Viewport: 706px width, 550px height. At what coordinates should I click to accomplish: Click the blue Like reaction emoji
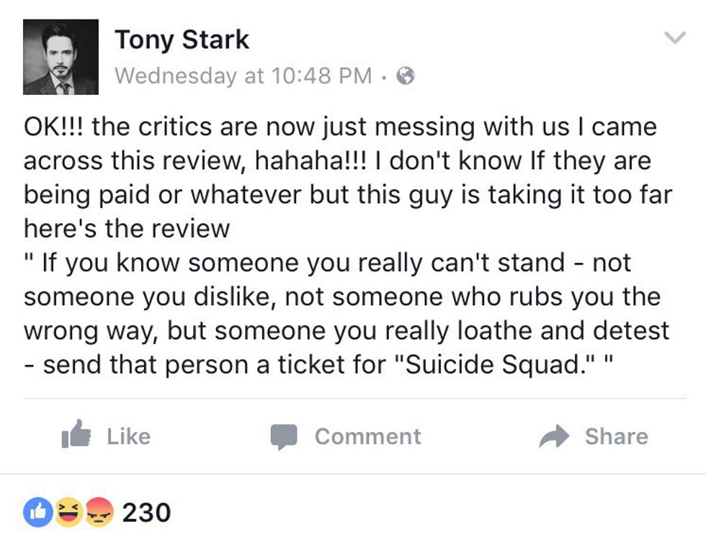tap(37, 512)
